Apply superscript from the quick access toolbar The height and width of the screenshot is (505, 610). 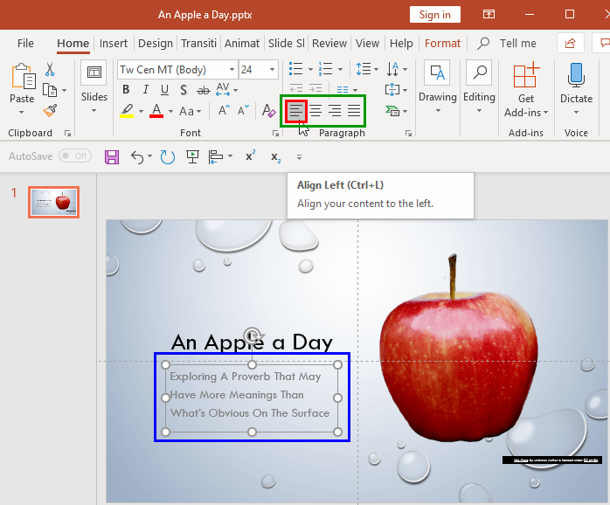click(250, 156)
